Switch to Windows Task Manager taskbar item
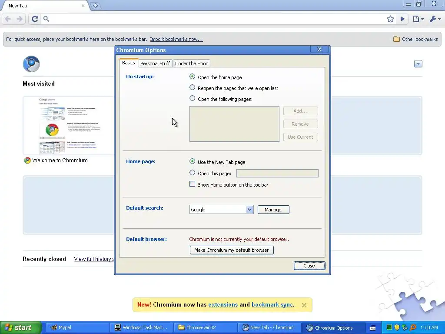Viewport: 445px width, 334px height. point(141,327)
